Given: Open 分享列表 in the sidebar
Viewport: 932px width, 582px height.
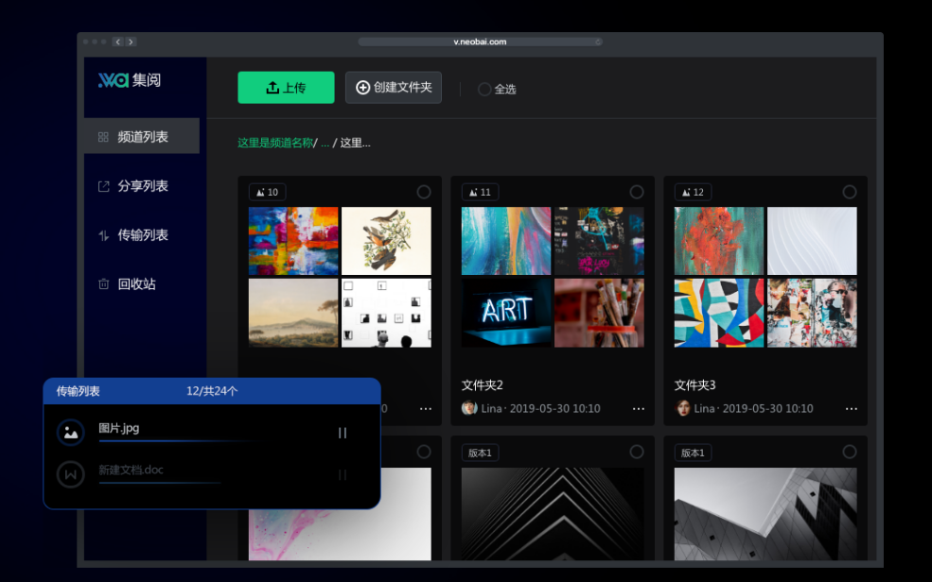Looking at the screenshot, I should pos(142,186).
